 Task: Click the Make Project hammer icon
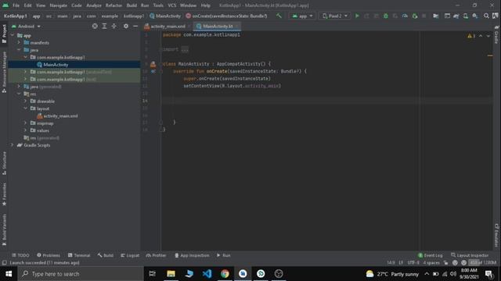coord(279,16)
